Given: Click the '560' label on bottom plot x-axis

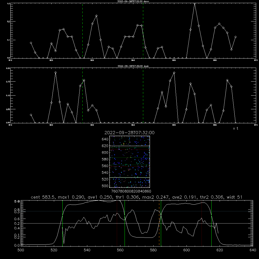Looking at the screenshot, I should coord(120,250).
